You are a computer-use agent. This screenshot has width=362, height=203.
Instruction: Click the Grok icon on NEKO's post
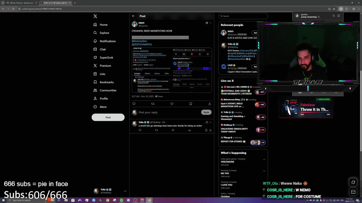pos(207,23)
